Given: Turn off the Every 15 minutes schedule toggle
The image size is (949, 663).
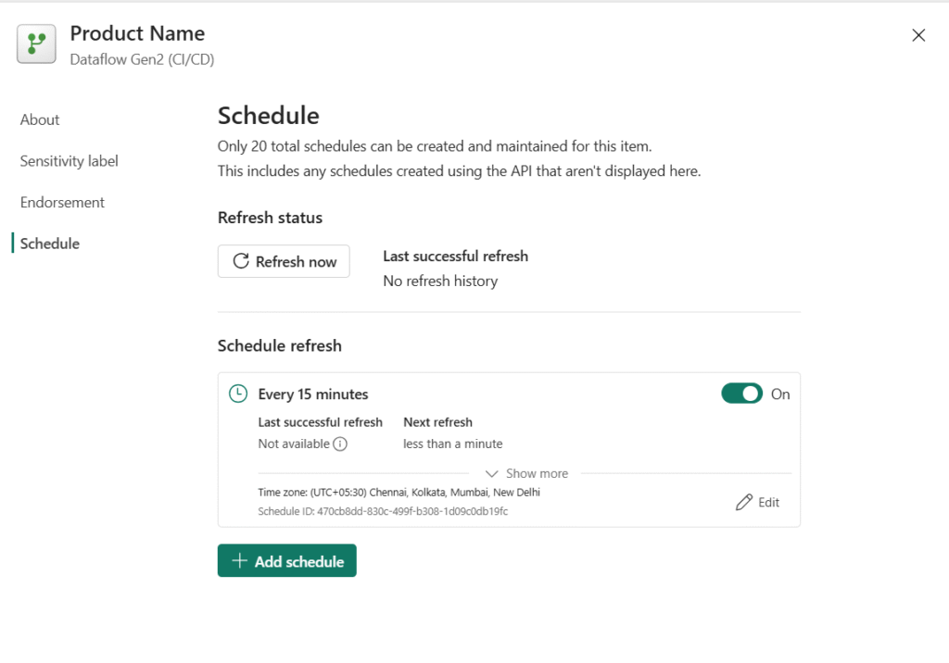Looking at the screenshot, I should pyautogui.click(x=741, y=394).
